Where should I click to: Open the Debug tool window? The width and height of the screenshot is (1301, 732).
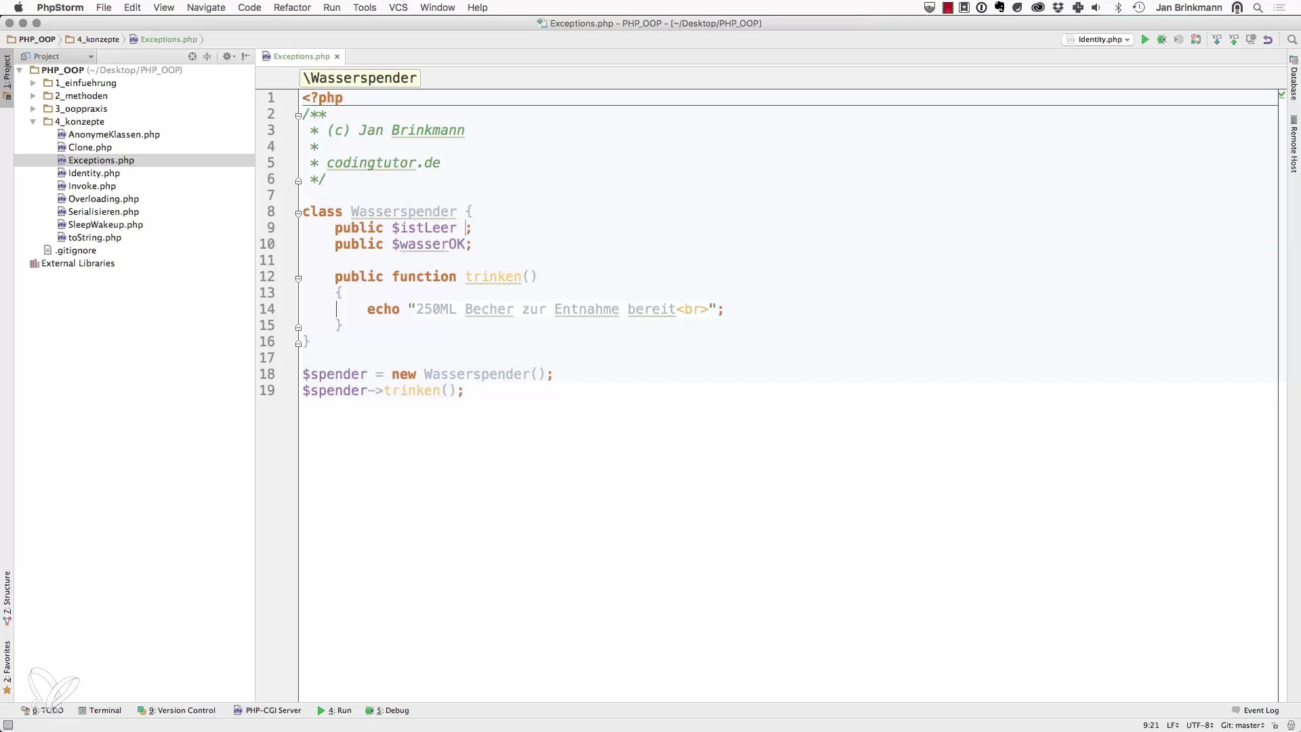(387, 710)
